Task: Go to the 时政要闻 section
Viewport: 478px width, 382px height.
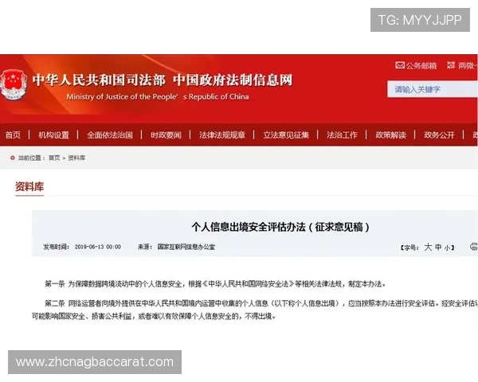Action: click(166, 135)
